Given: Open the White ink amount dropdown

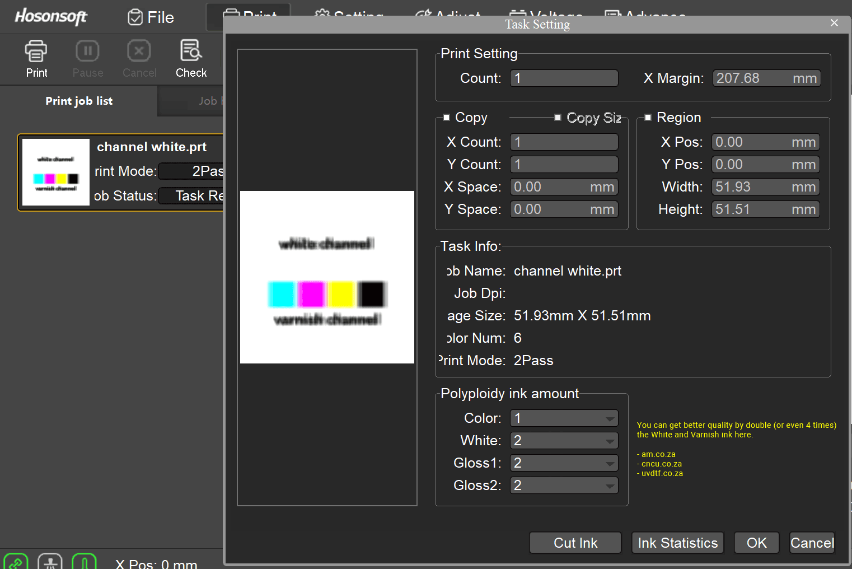Looking at the screenshot, I should (609, 440).
